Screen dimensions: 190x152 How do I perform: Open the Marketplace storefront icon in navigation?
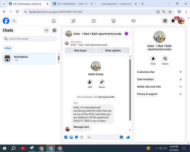tap(114, 21)
